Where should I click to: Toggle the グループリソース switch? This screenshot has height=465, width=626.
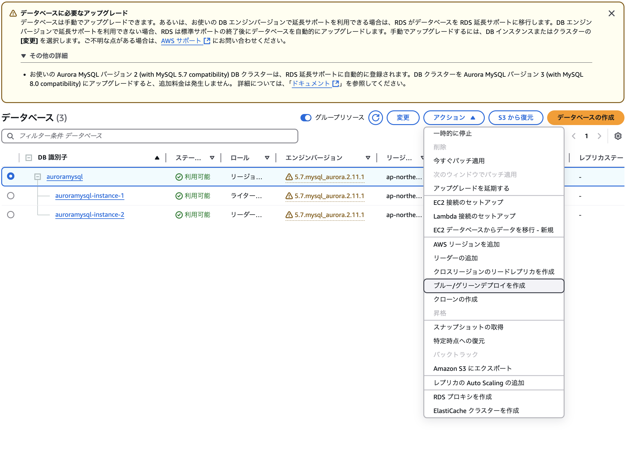[x=306, y=118]
